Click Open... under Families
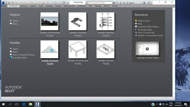Viewport: 190px width, 107px height. [16, 49]
